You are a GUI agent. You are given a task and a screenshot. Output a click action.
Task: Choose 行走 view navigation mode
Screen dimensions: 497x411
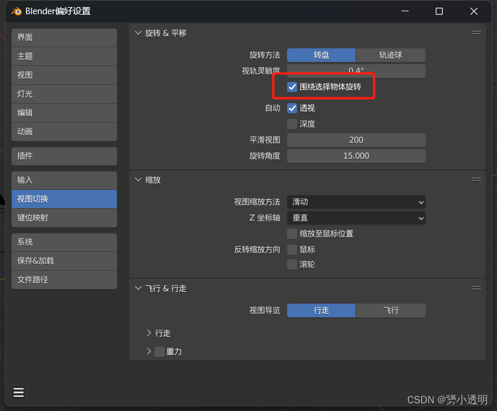[x=321, y=311]
